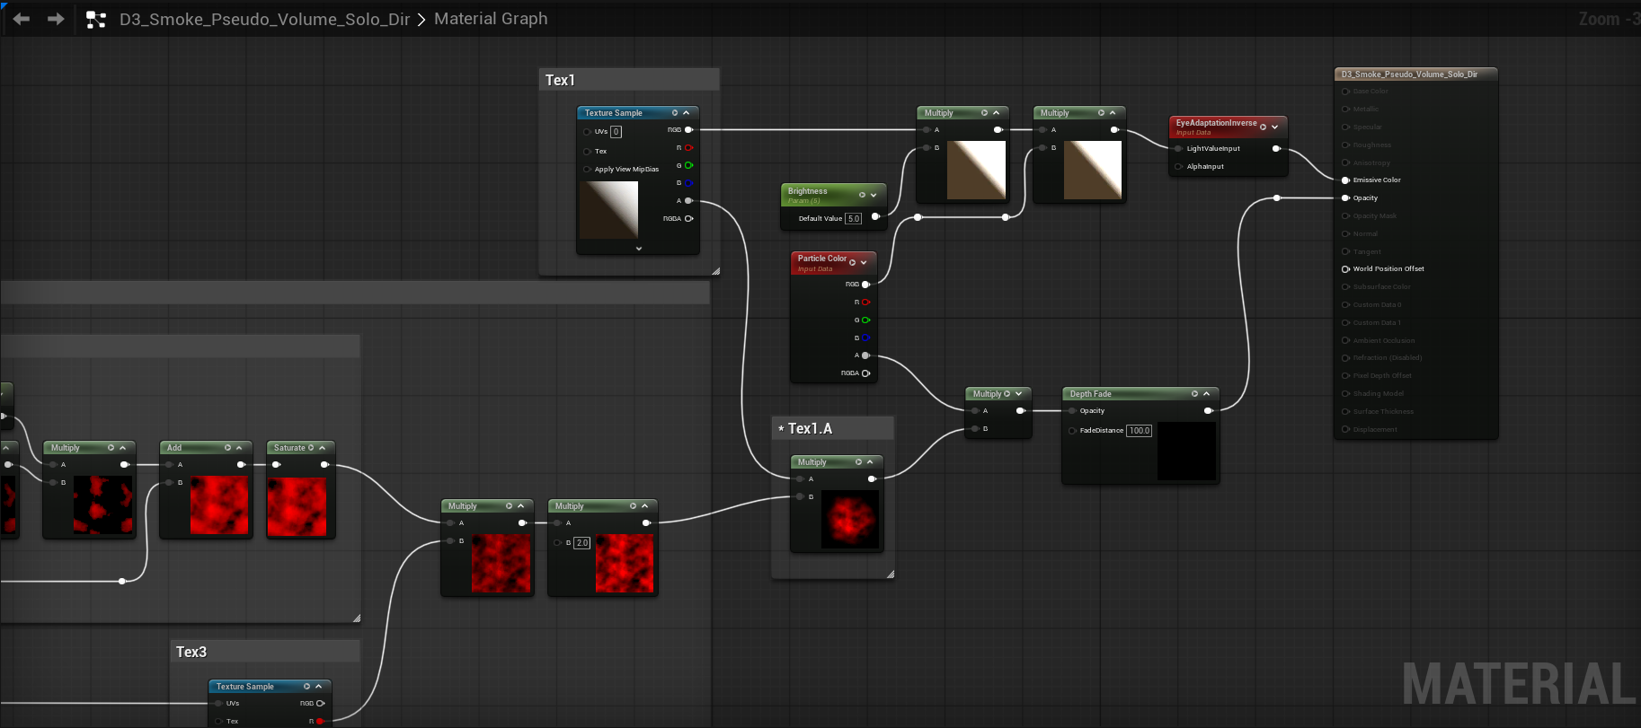The height and width of the screenshot is (728, 1641).
Task: Click the green G pin on Tex1 Texture Sample
Action: click(x=689, y=165)
